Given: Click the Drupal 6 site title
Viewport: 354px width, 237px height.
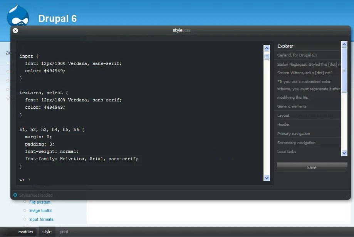Looking at the screenshot, I should click(57, 19).
